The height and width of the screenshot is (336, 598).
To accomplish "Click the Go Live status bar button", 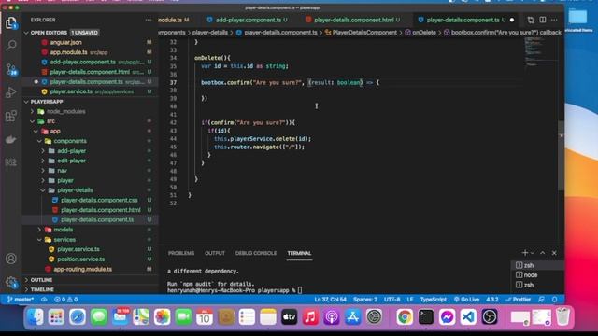I will click(466, 300).
